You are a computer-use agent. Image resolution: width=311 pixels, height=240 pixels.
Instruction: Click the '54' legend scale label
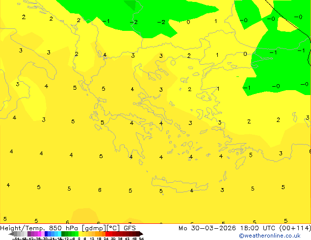pos(141,239)
